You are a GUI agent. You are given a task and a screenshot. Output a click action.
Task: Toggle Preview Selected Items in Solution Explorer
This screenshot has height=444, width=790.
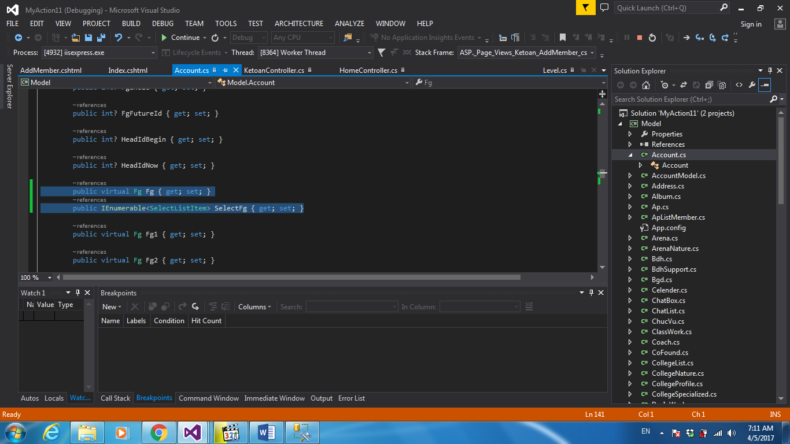(765, 85)
